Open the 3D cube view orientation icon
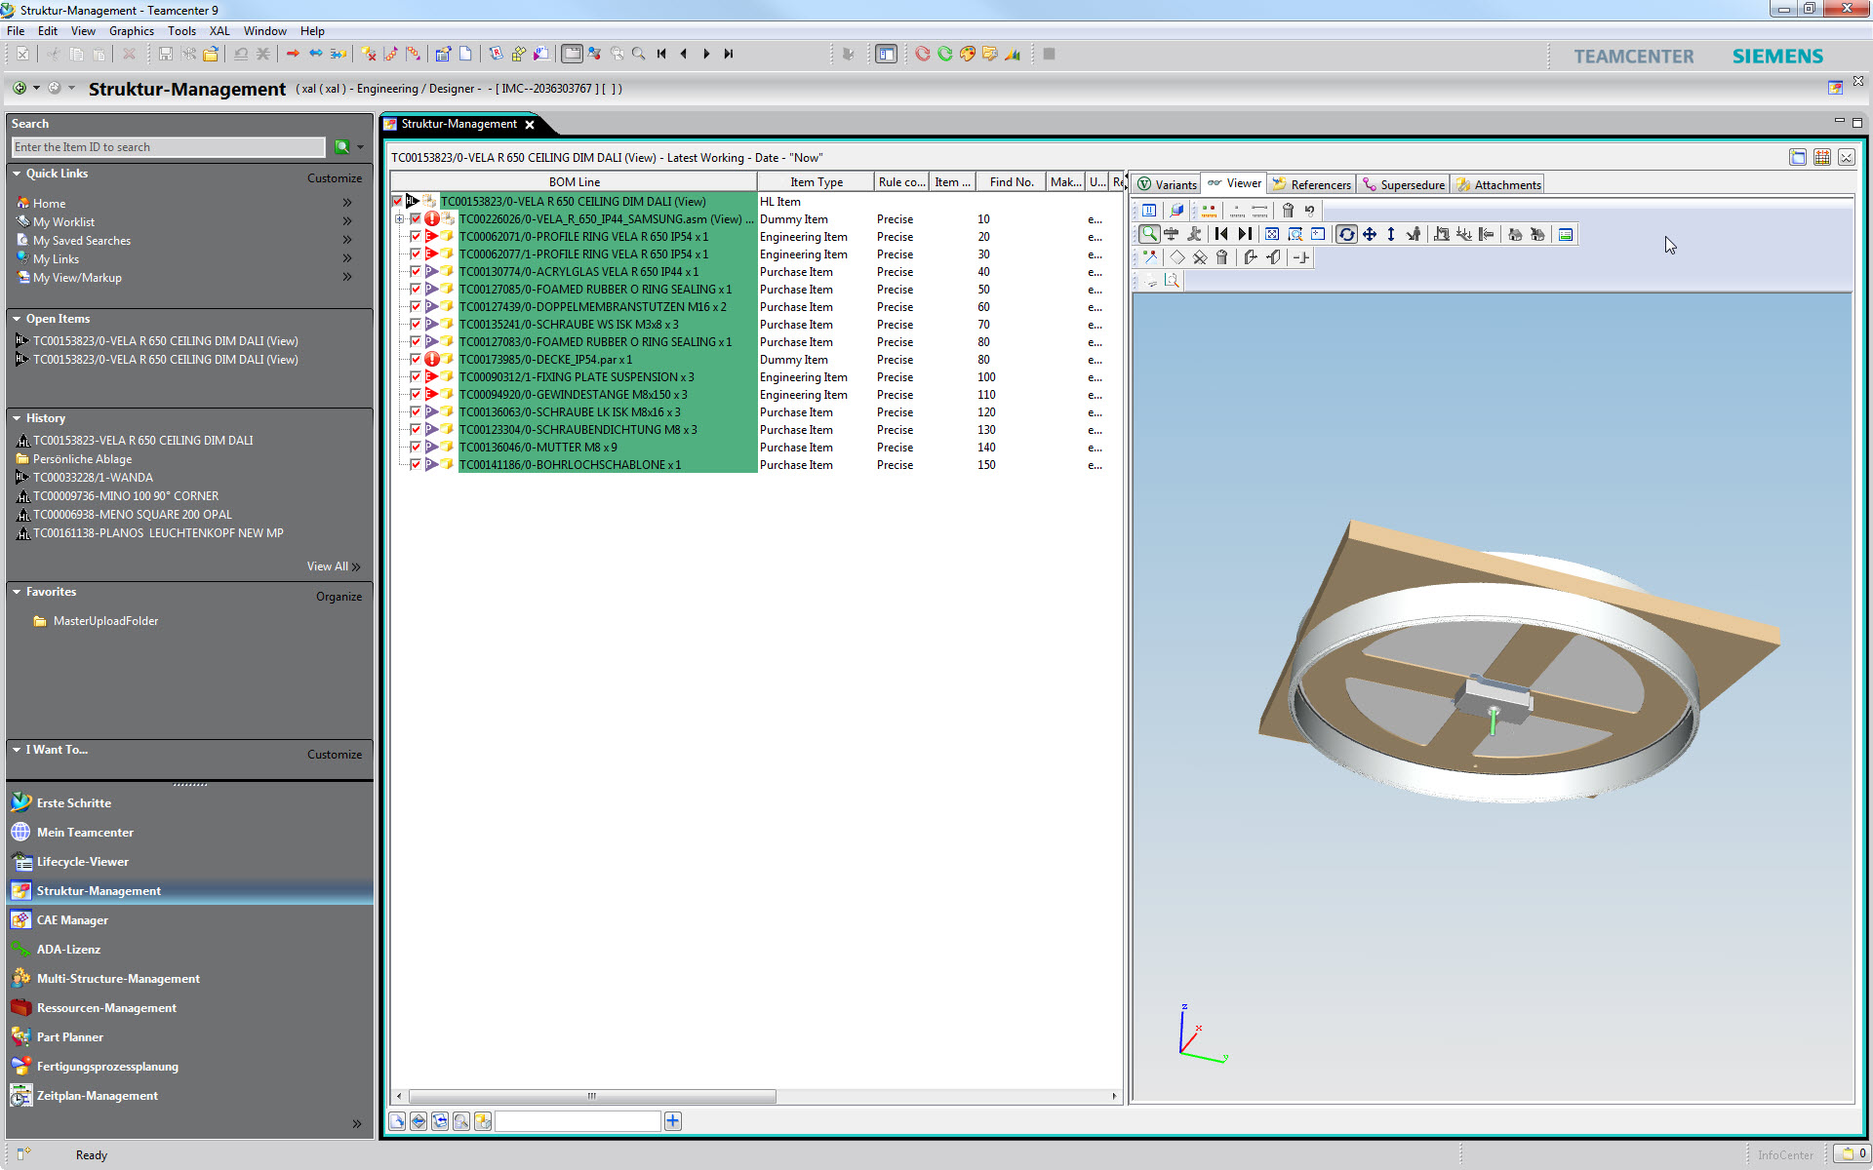 click(1176, 210)
